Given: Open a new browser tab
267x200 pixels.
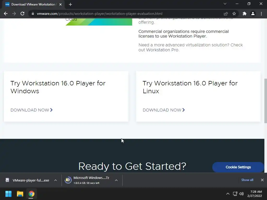Looking at the screenshot, I should [70, 4].
